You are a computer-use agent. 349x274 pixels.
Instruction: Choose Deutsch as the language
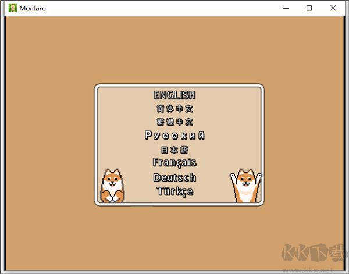click(174, 177)
